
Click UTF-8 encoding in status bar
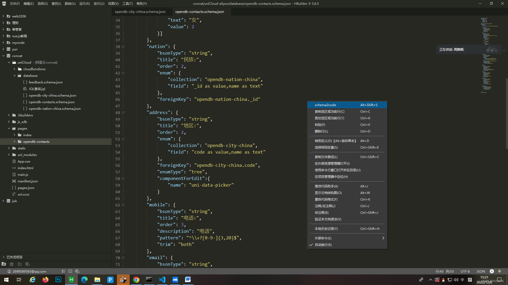click(465, 271)
